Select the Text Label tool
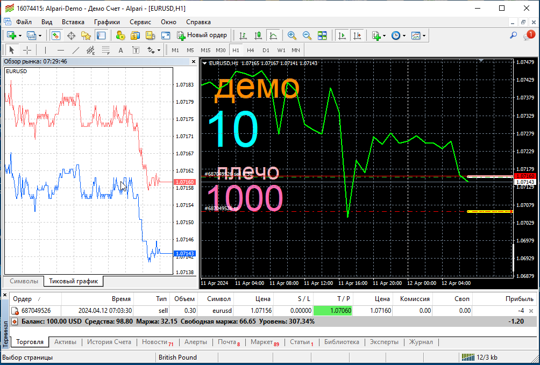Viewport: 540px width, 365px height. pyautogui.click(x=136, y=51)
